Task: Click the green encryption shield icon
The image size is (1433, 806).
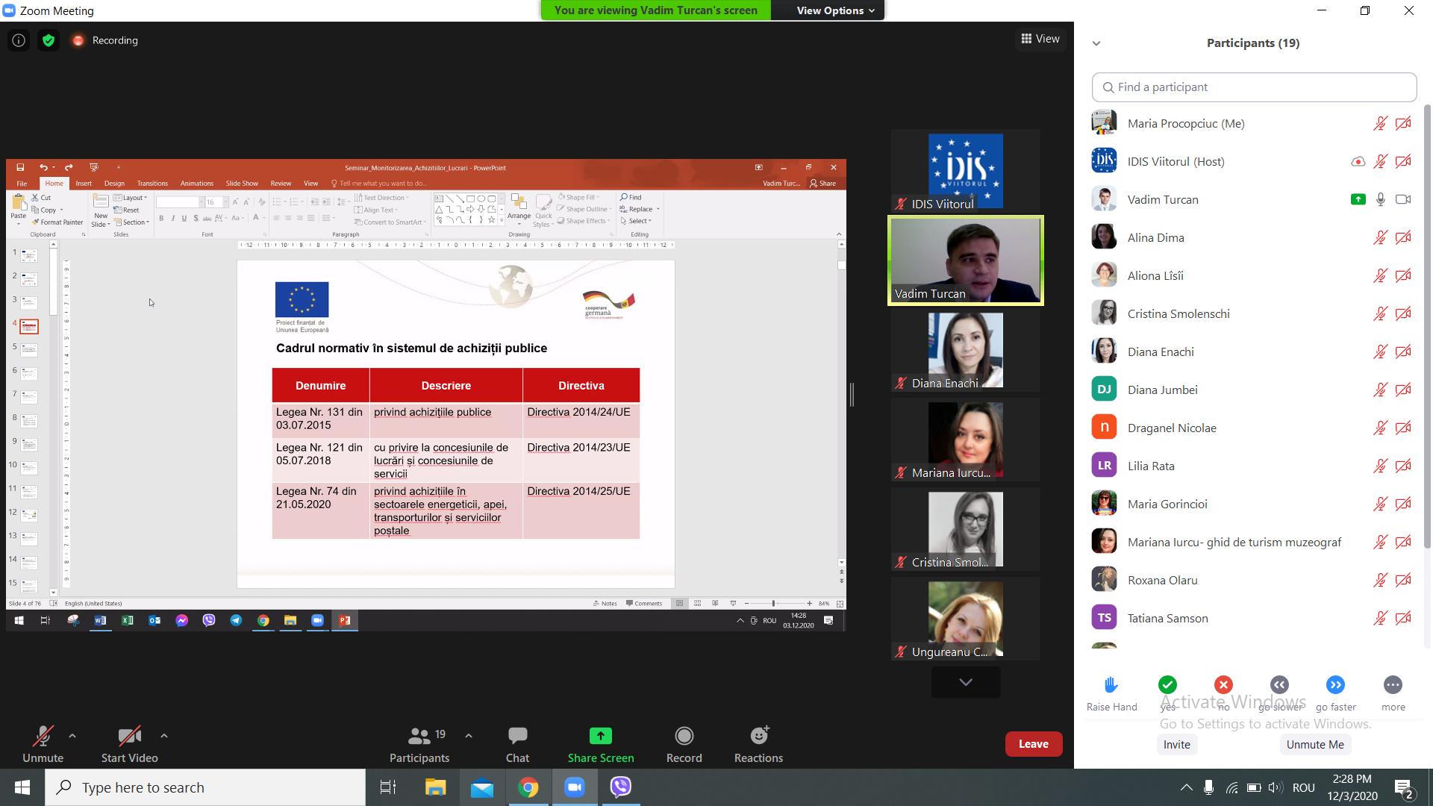Action: [49, 40]
